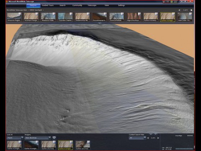Adjust the slider at bottom right corner
This screenshot has height=151, width=201.
click(184, 149)
